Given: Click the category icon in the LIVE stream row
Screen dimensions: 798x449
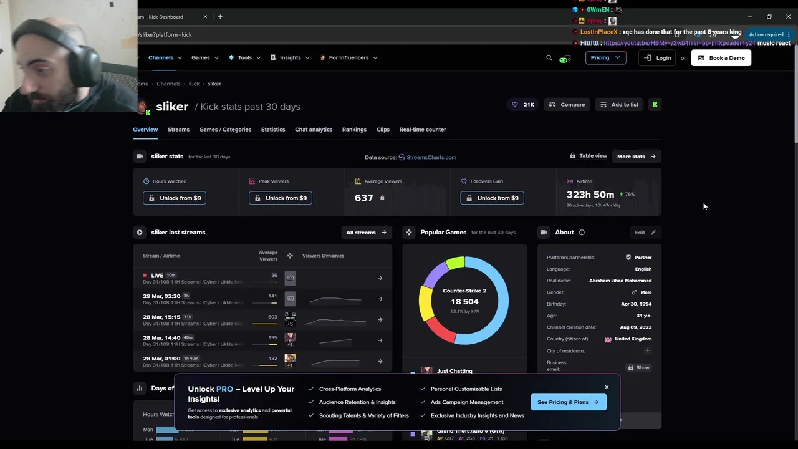Looking at the screenshot, I should tap(290, 278).
